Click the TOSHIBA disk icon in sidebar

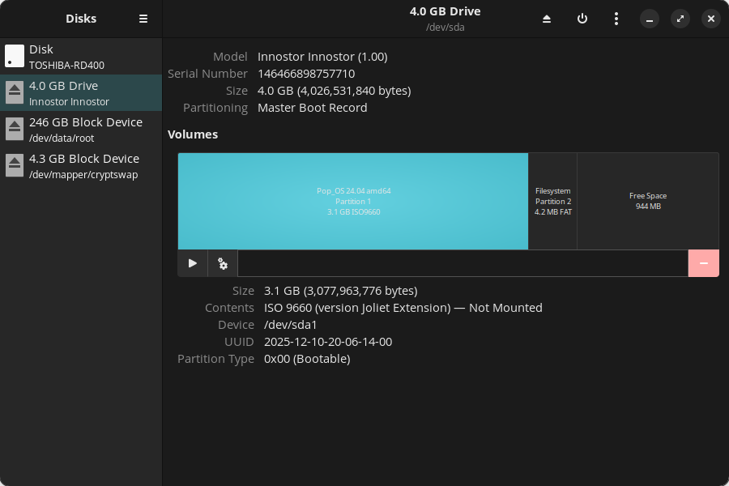15,57
